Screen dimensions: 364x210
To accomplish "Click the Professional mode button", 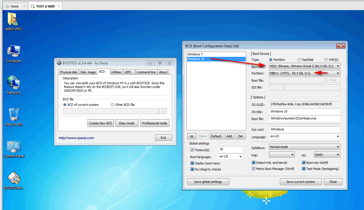I will pos(154,123).
